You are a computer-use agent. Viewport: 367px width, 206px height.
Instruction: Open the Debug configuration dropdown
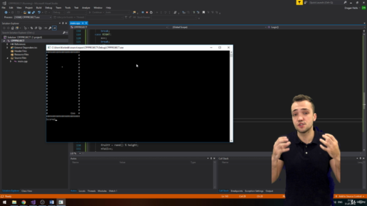coord(58,13)
